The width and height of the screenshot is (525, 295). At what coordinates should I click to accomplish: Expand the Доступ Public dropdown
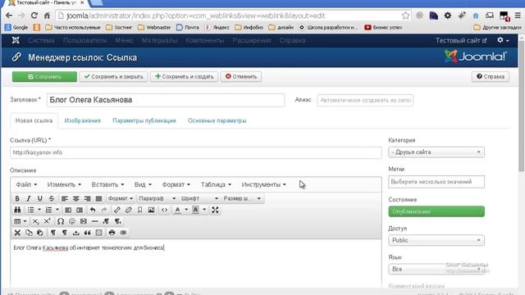436,240
